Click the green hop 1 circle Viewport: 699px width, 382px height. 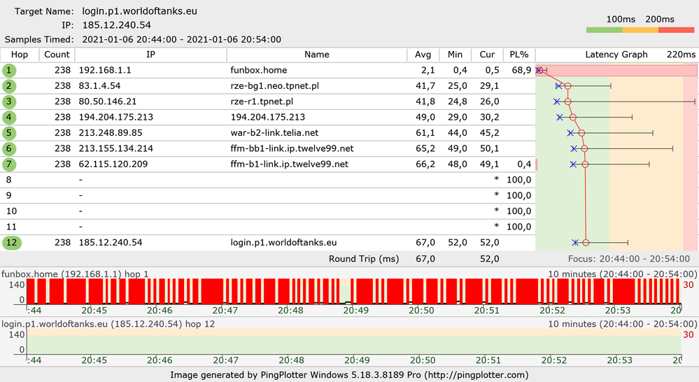(9, 71)
